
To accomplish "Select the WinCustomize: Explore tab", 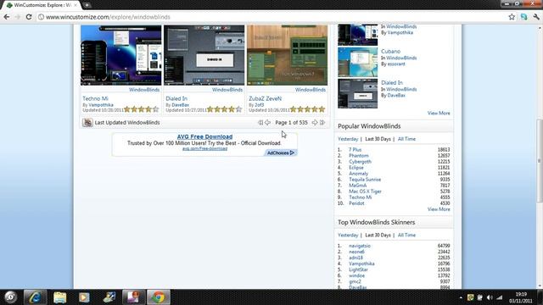I will 42,5.
